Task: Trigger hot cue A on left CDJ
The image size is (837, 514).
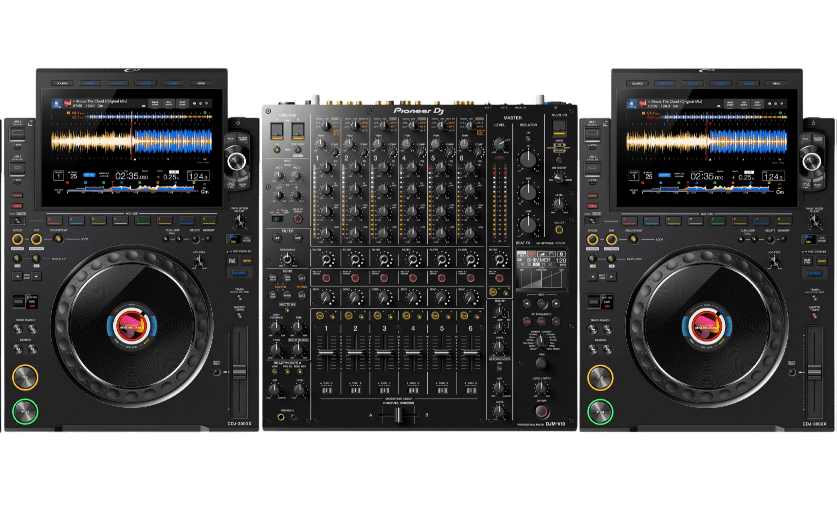Action: 54,221
